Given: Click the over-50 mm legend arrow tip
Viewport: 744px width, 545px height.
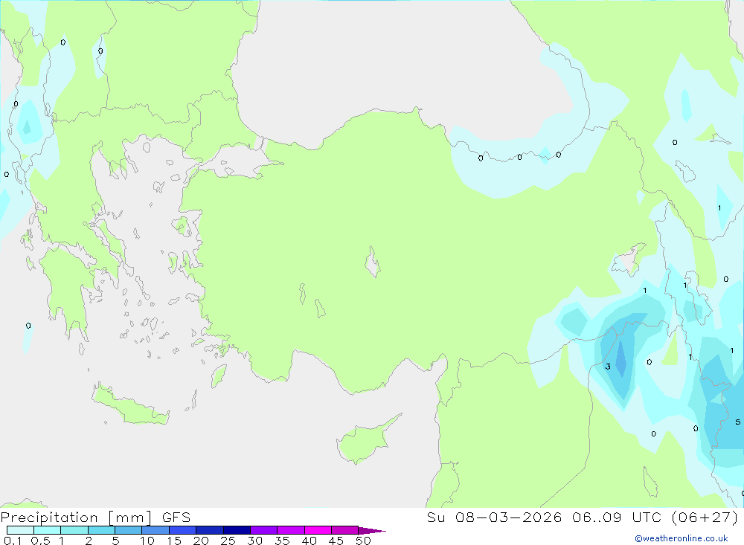Looking at the screenshot, I should (x=372, y=530).
